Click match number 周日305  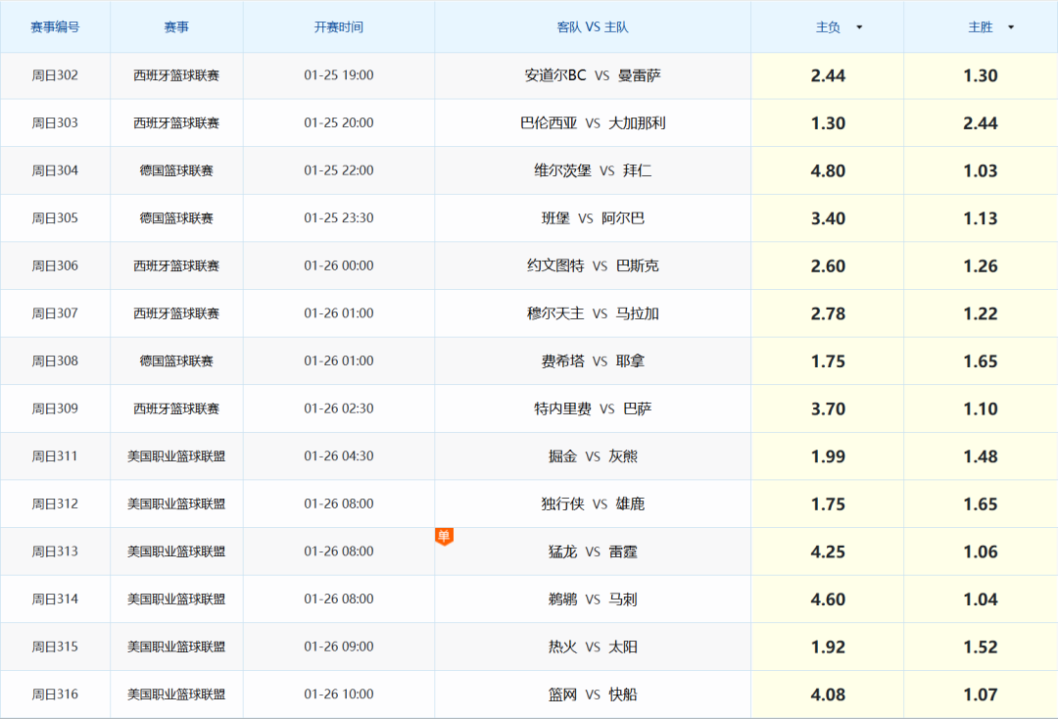click(55, 218)
